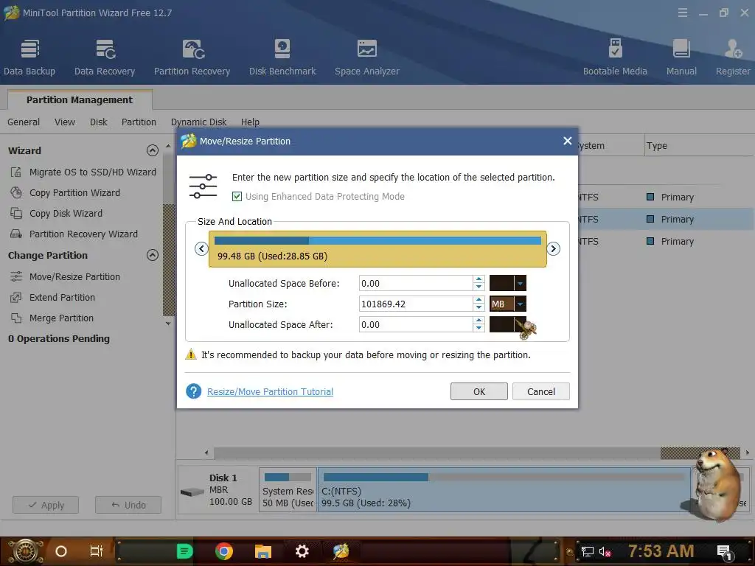Decrease Partition Size value
This screenshot has height=566, width=755.
tap(479, 308)
